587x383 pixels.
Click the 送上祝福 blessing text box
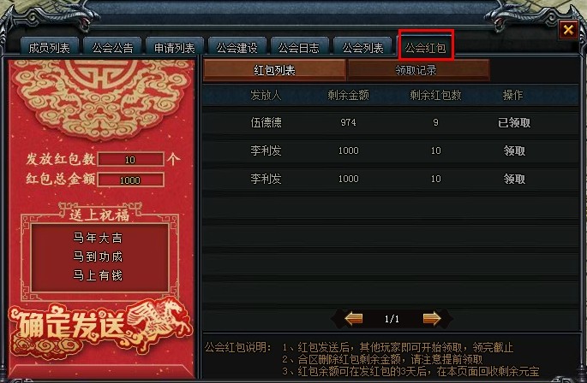99,257
